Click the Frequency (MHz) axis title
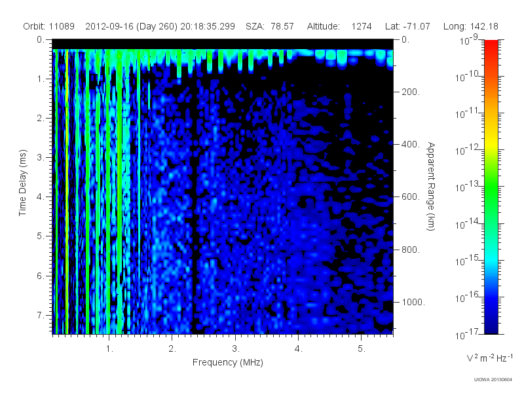 [x=228, y=363]
